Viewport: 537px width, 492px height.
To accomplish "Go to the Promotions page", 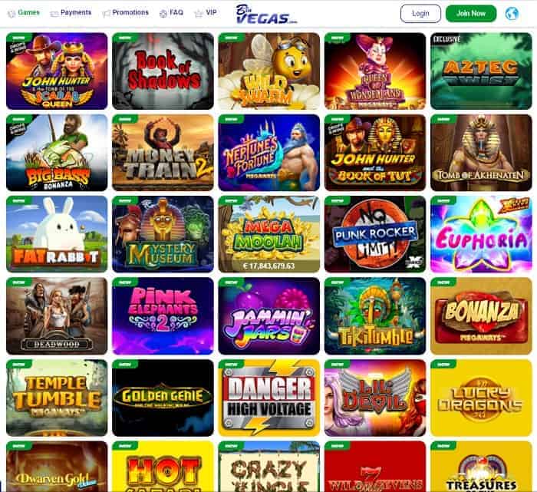I will [x=130, y=12].
